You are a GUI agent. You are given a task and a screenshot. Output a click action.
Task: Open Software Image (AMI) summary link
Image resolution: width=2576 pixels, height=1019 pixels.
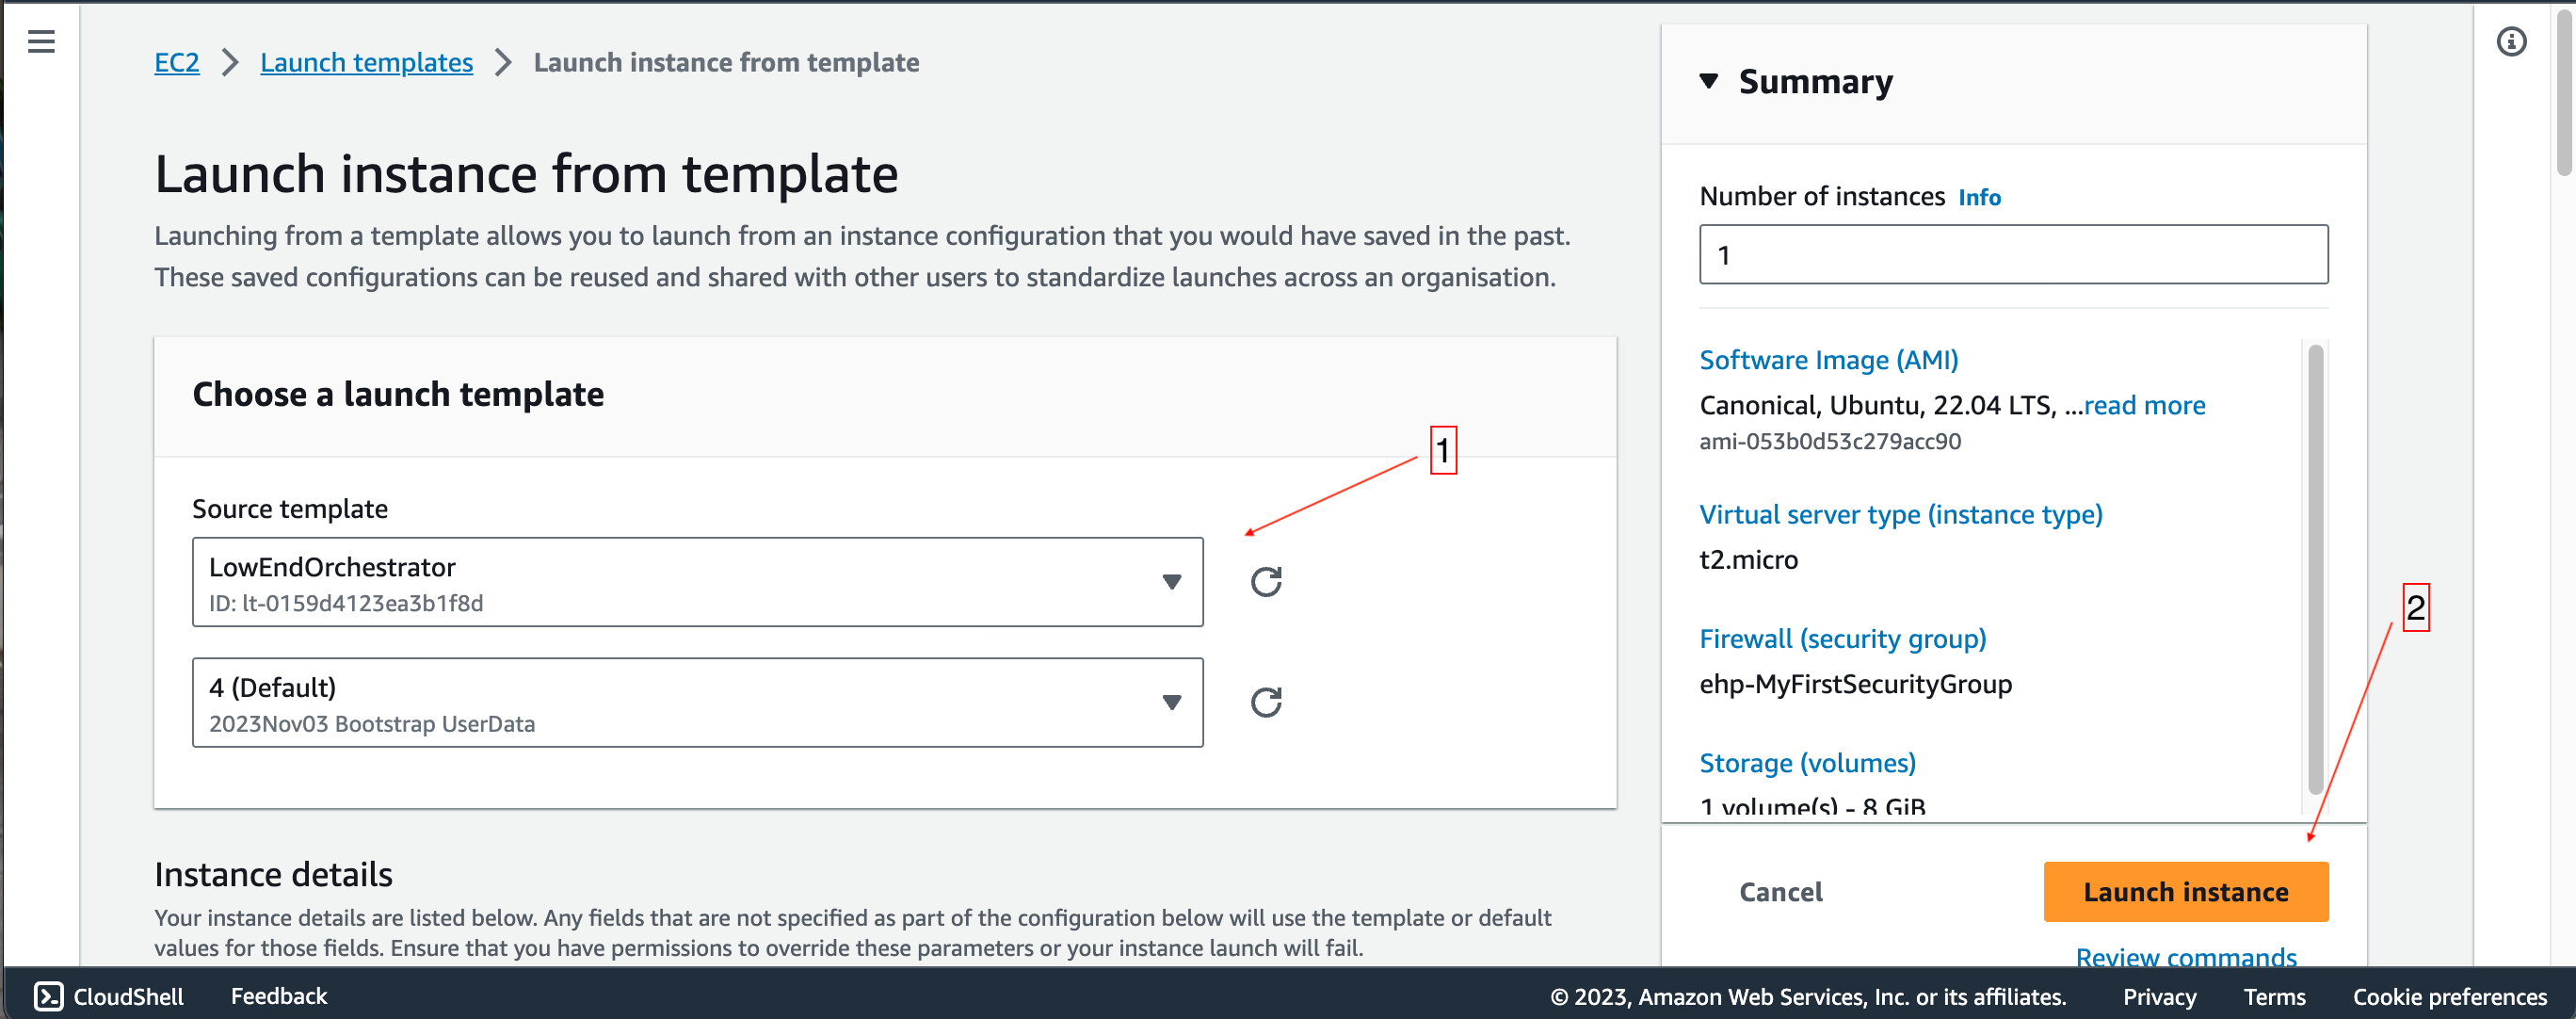point(1828,360)
